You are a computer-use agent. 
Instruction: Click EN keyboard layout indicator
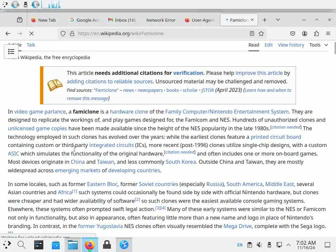point(240,245)
